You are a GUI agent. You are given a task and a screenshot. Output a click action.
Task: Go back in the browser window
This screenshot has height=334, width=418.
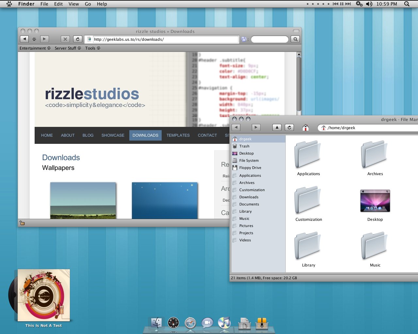point(24,39)
